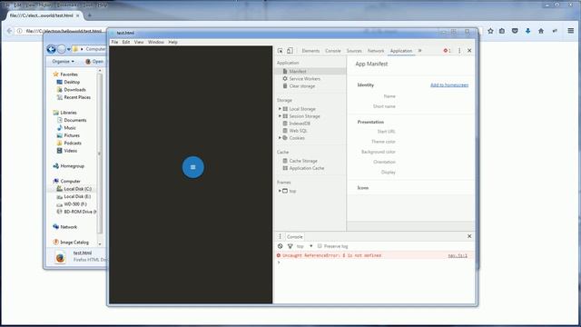Select the Application tab
This screenshot has height=327, width=581.
click(x=401, y=51)
